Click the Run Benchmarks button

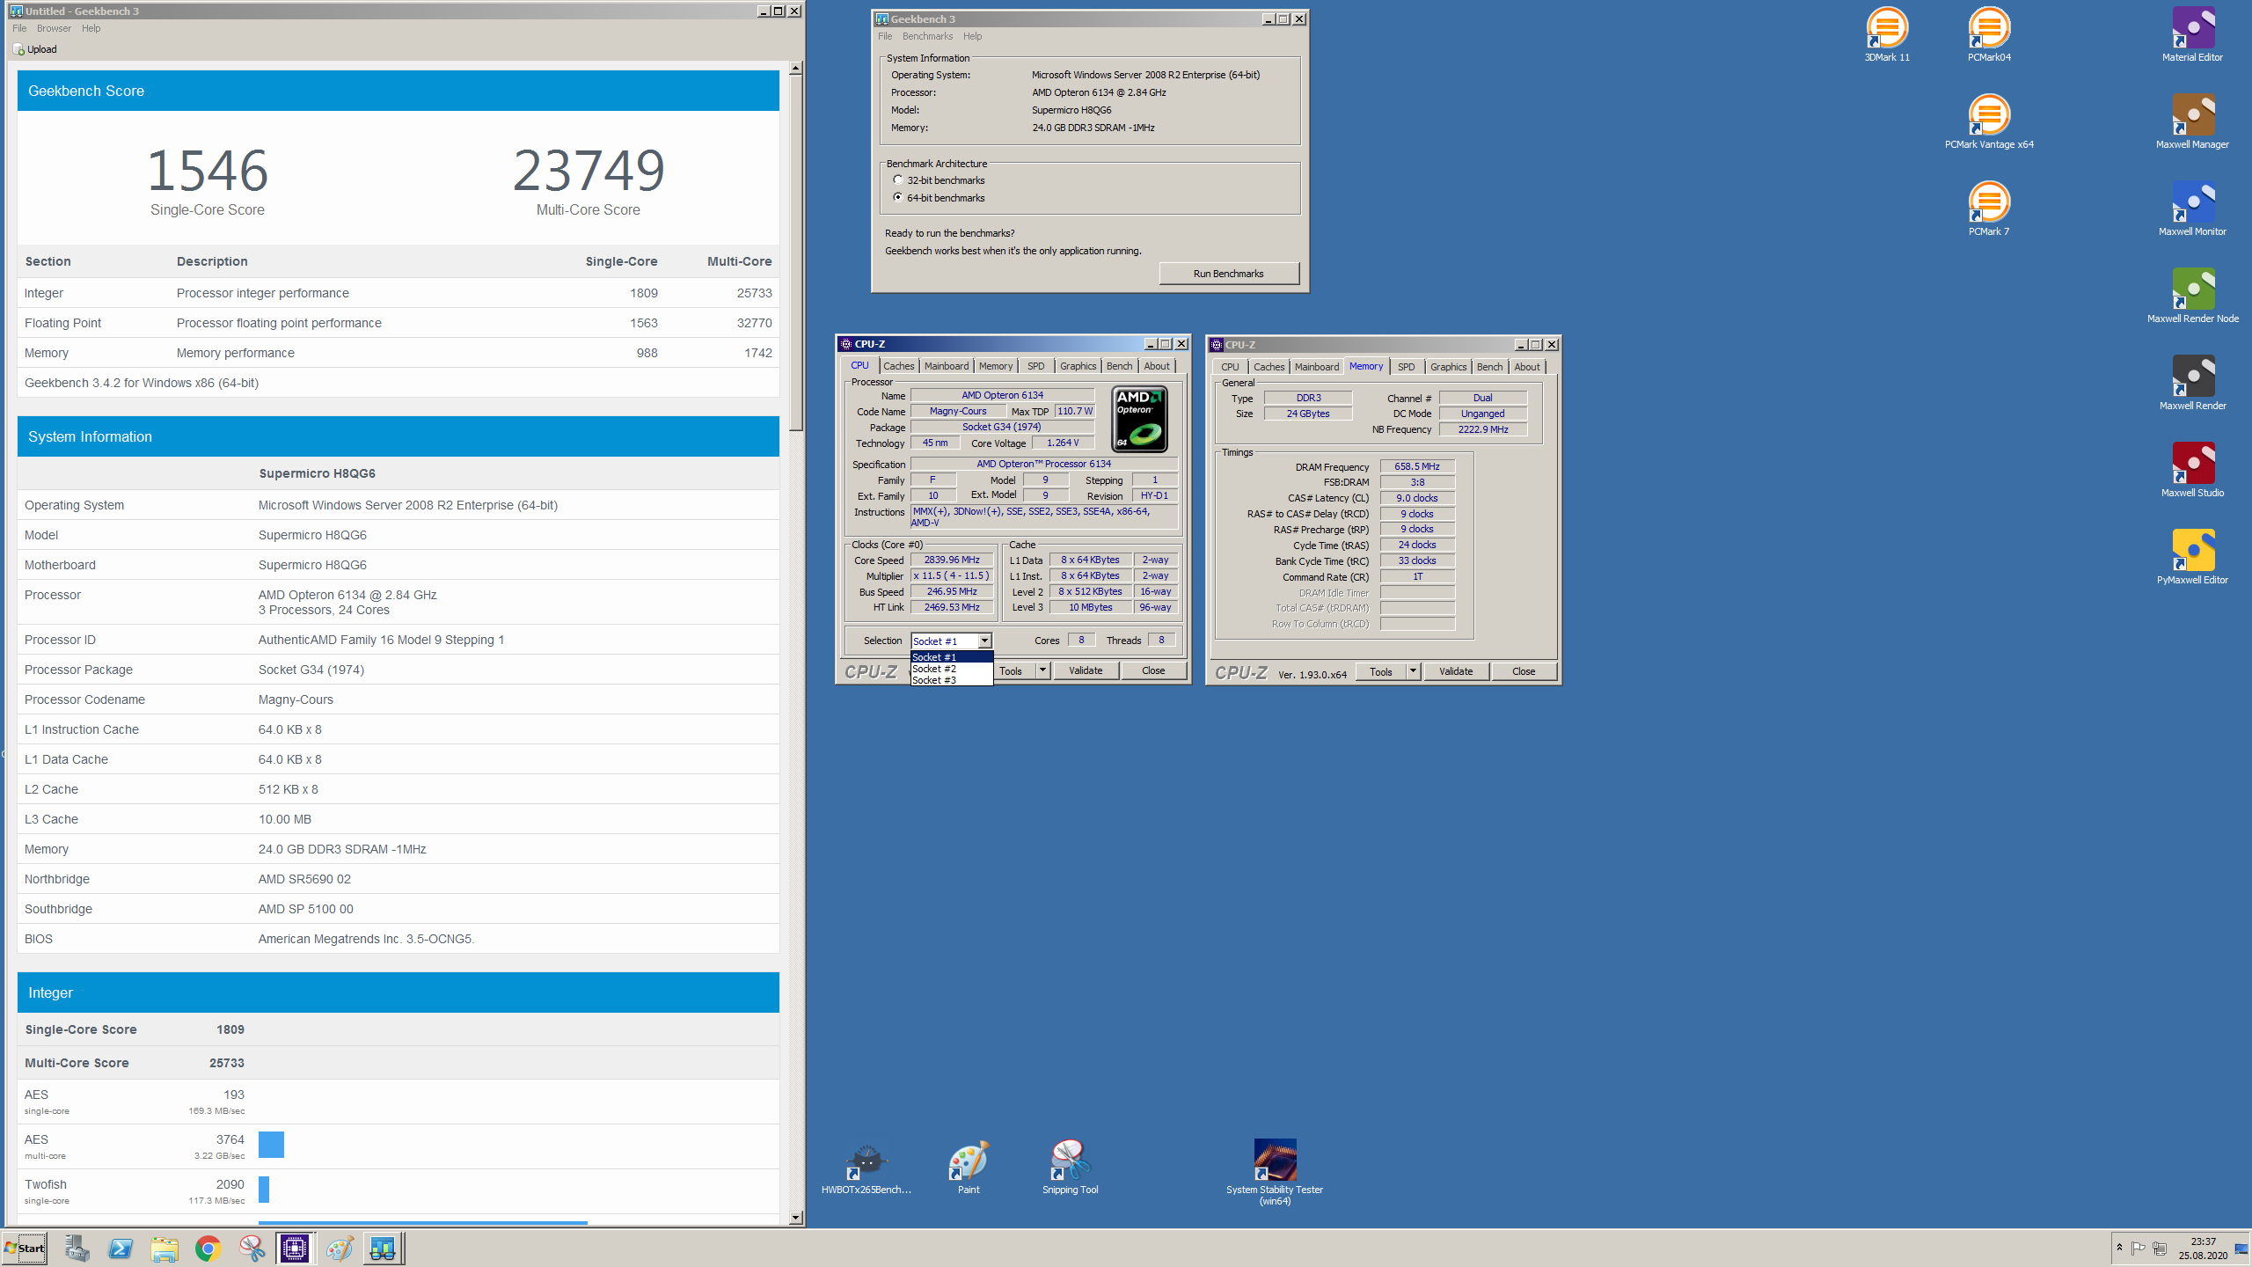1228,274
